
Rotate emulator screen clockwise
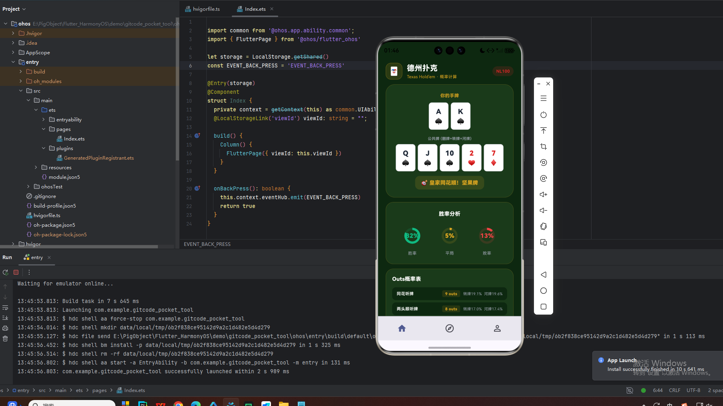[544, 178]
